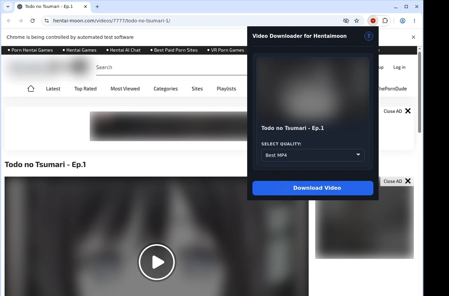Screen dimensions: 449x296
Task: Go to the site home icon
Action: click(31, 89)
